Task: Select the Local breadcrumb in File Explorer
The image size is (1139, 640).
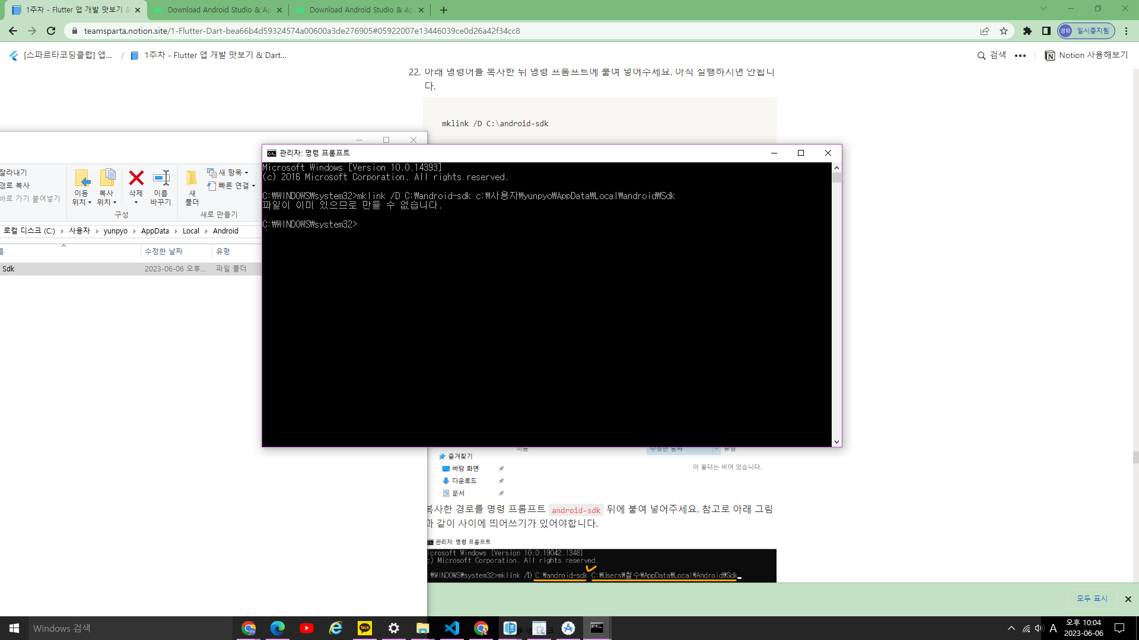Action: coord(190,231)
